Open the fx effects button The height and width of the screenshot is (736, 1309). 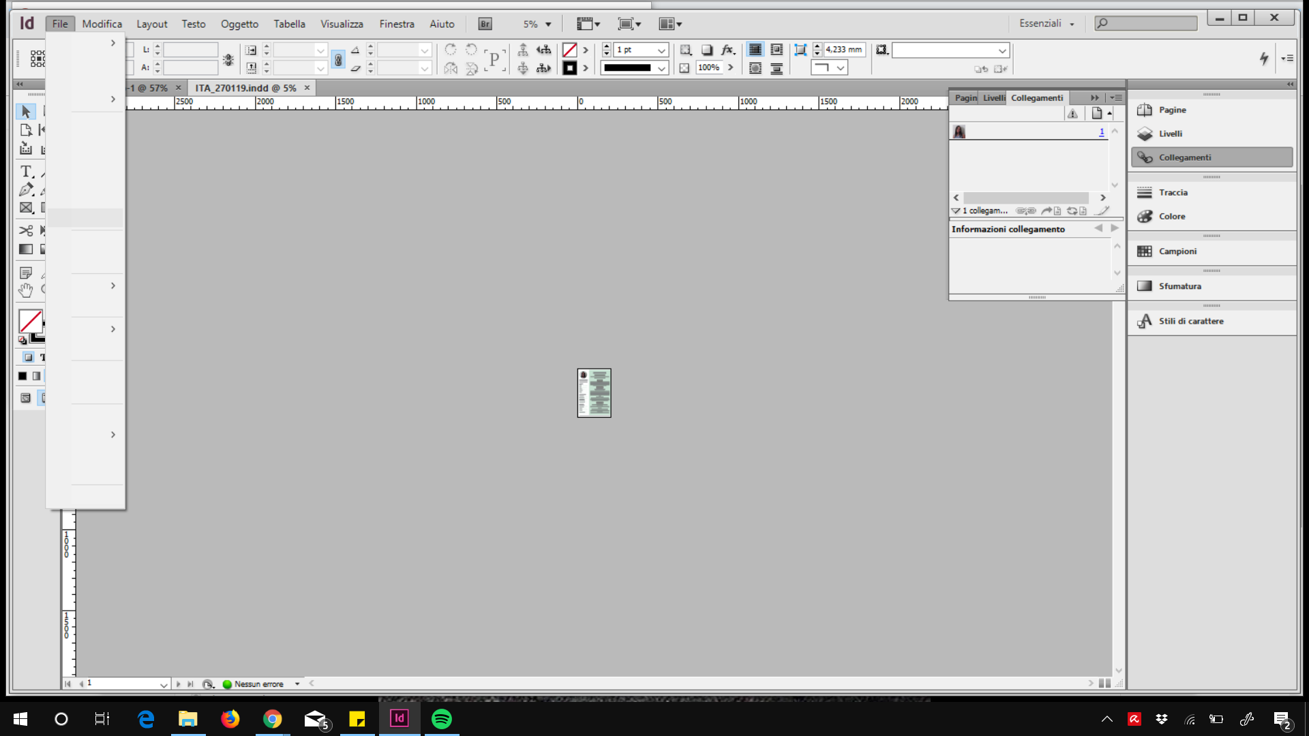(727, 50)
